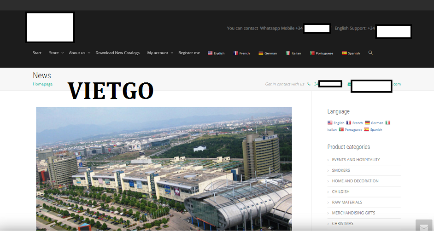The width and height of the screenshot is (434, 232).
Task: Go to Homepage breadcrumb link
Action: point(43,84)
